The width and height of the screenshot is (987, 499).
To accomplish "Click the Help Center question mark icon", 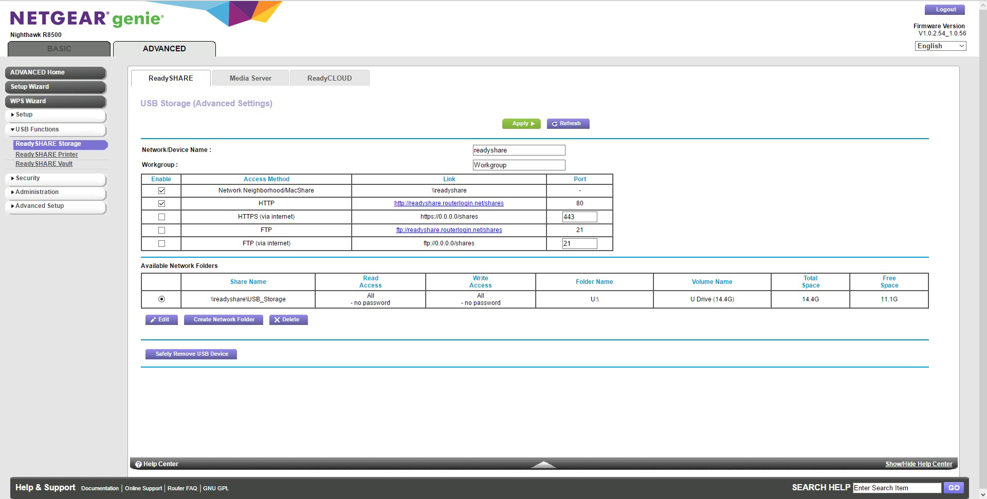I will click(138, 464).
